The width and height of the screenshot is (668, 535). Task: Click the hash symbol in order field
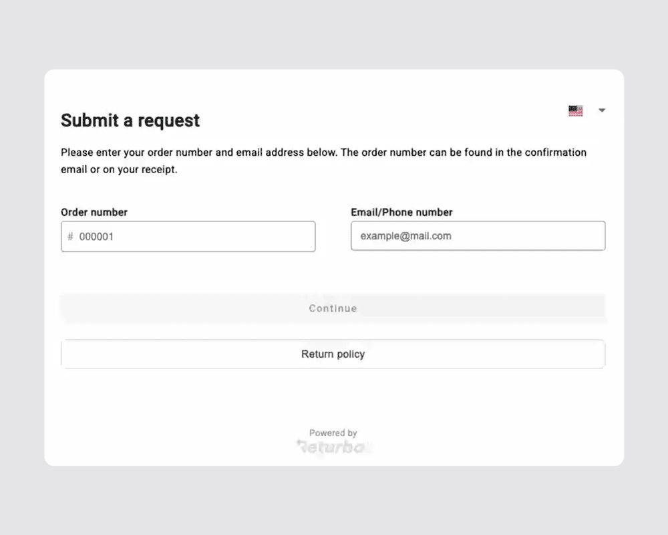pos(70,237)
